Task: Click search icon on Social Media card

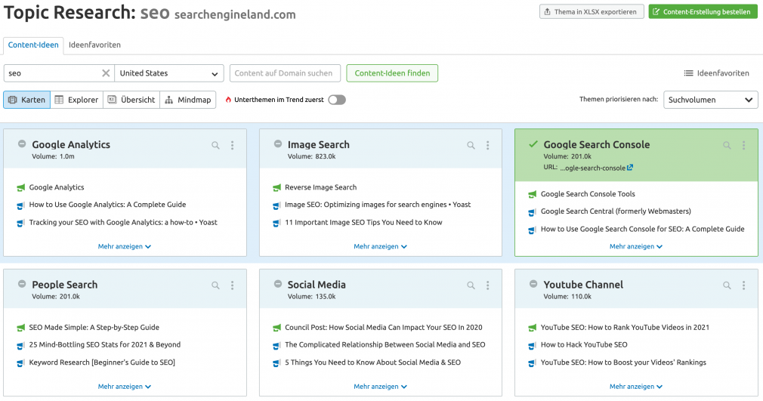Action: [471, 285]
